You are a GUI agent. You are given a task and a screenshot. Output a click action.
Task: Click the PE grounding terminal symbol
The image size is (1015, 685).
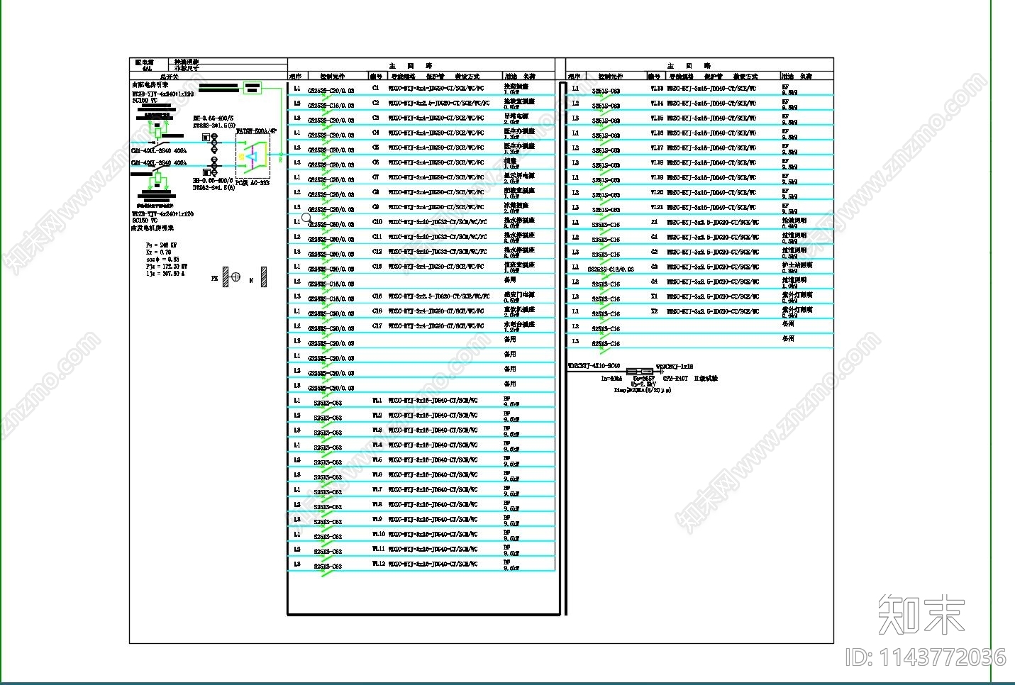pos(231,277)
